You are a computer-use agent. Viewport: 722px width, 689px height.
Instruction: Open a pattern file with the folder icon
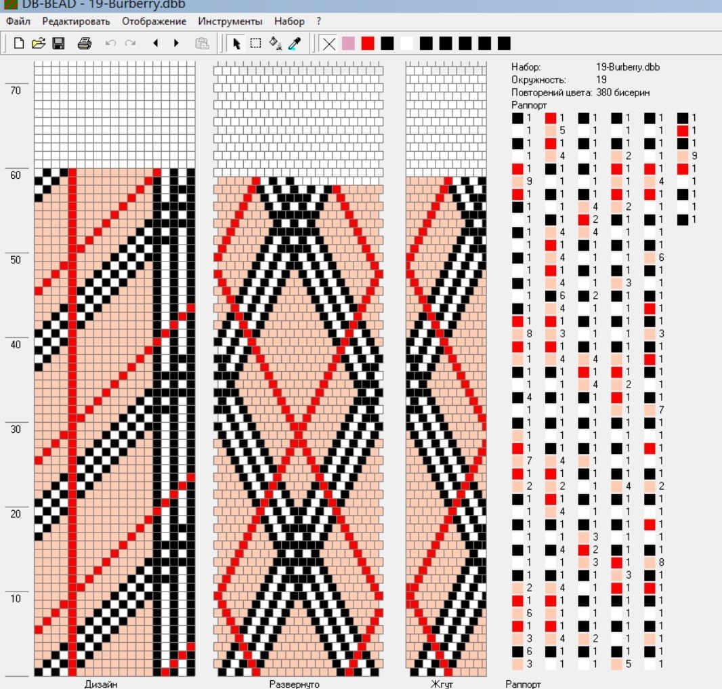tap(39, 43)
